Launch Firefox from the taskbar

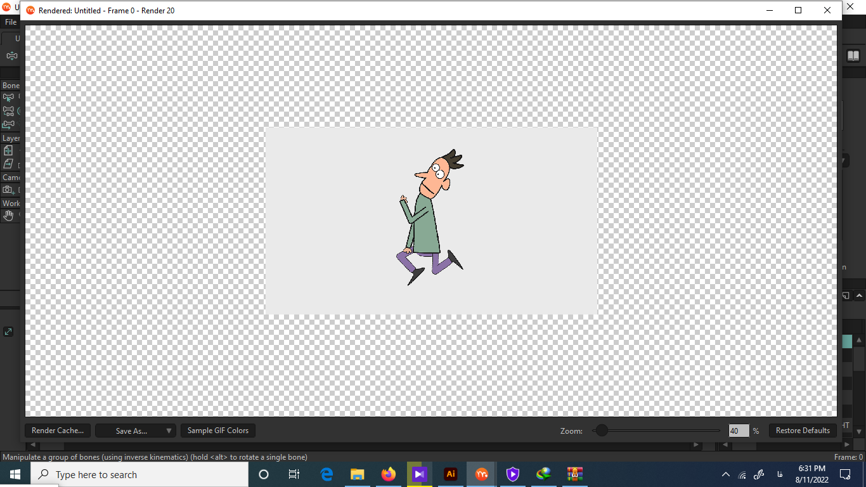tap(389, 474)
